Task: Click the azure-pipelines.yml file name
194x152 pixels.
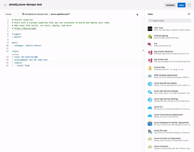Action: 60,14
